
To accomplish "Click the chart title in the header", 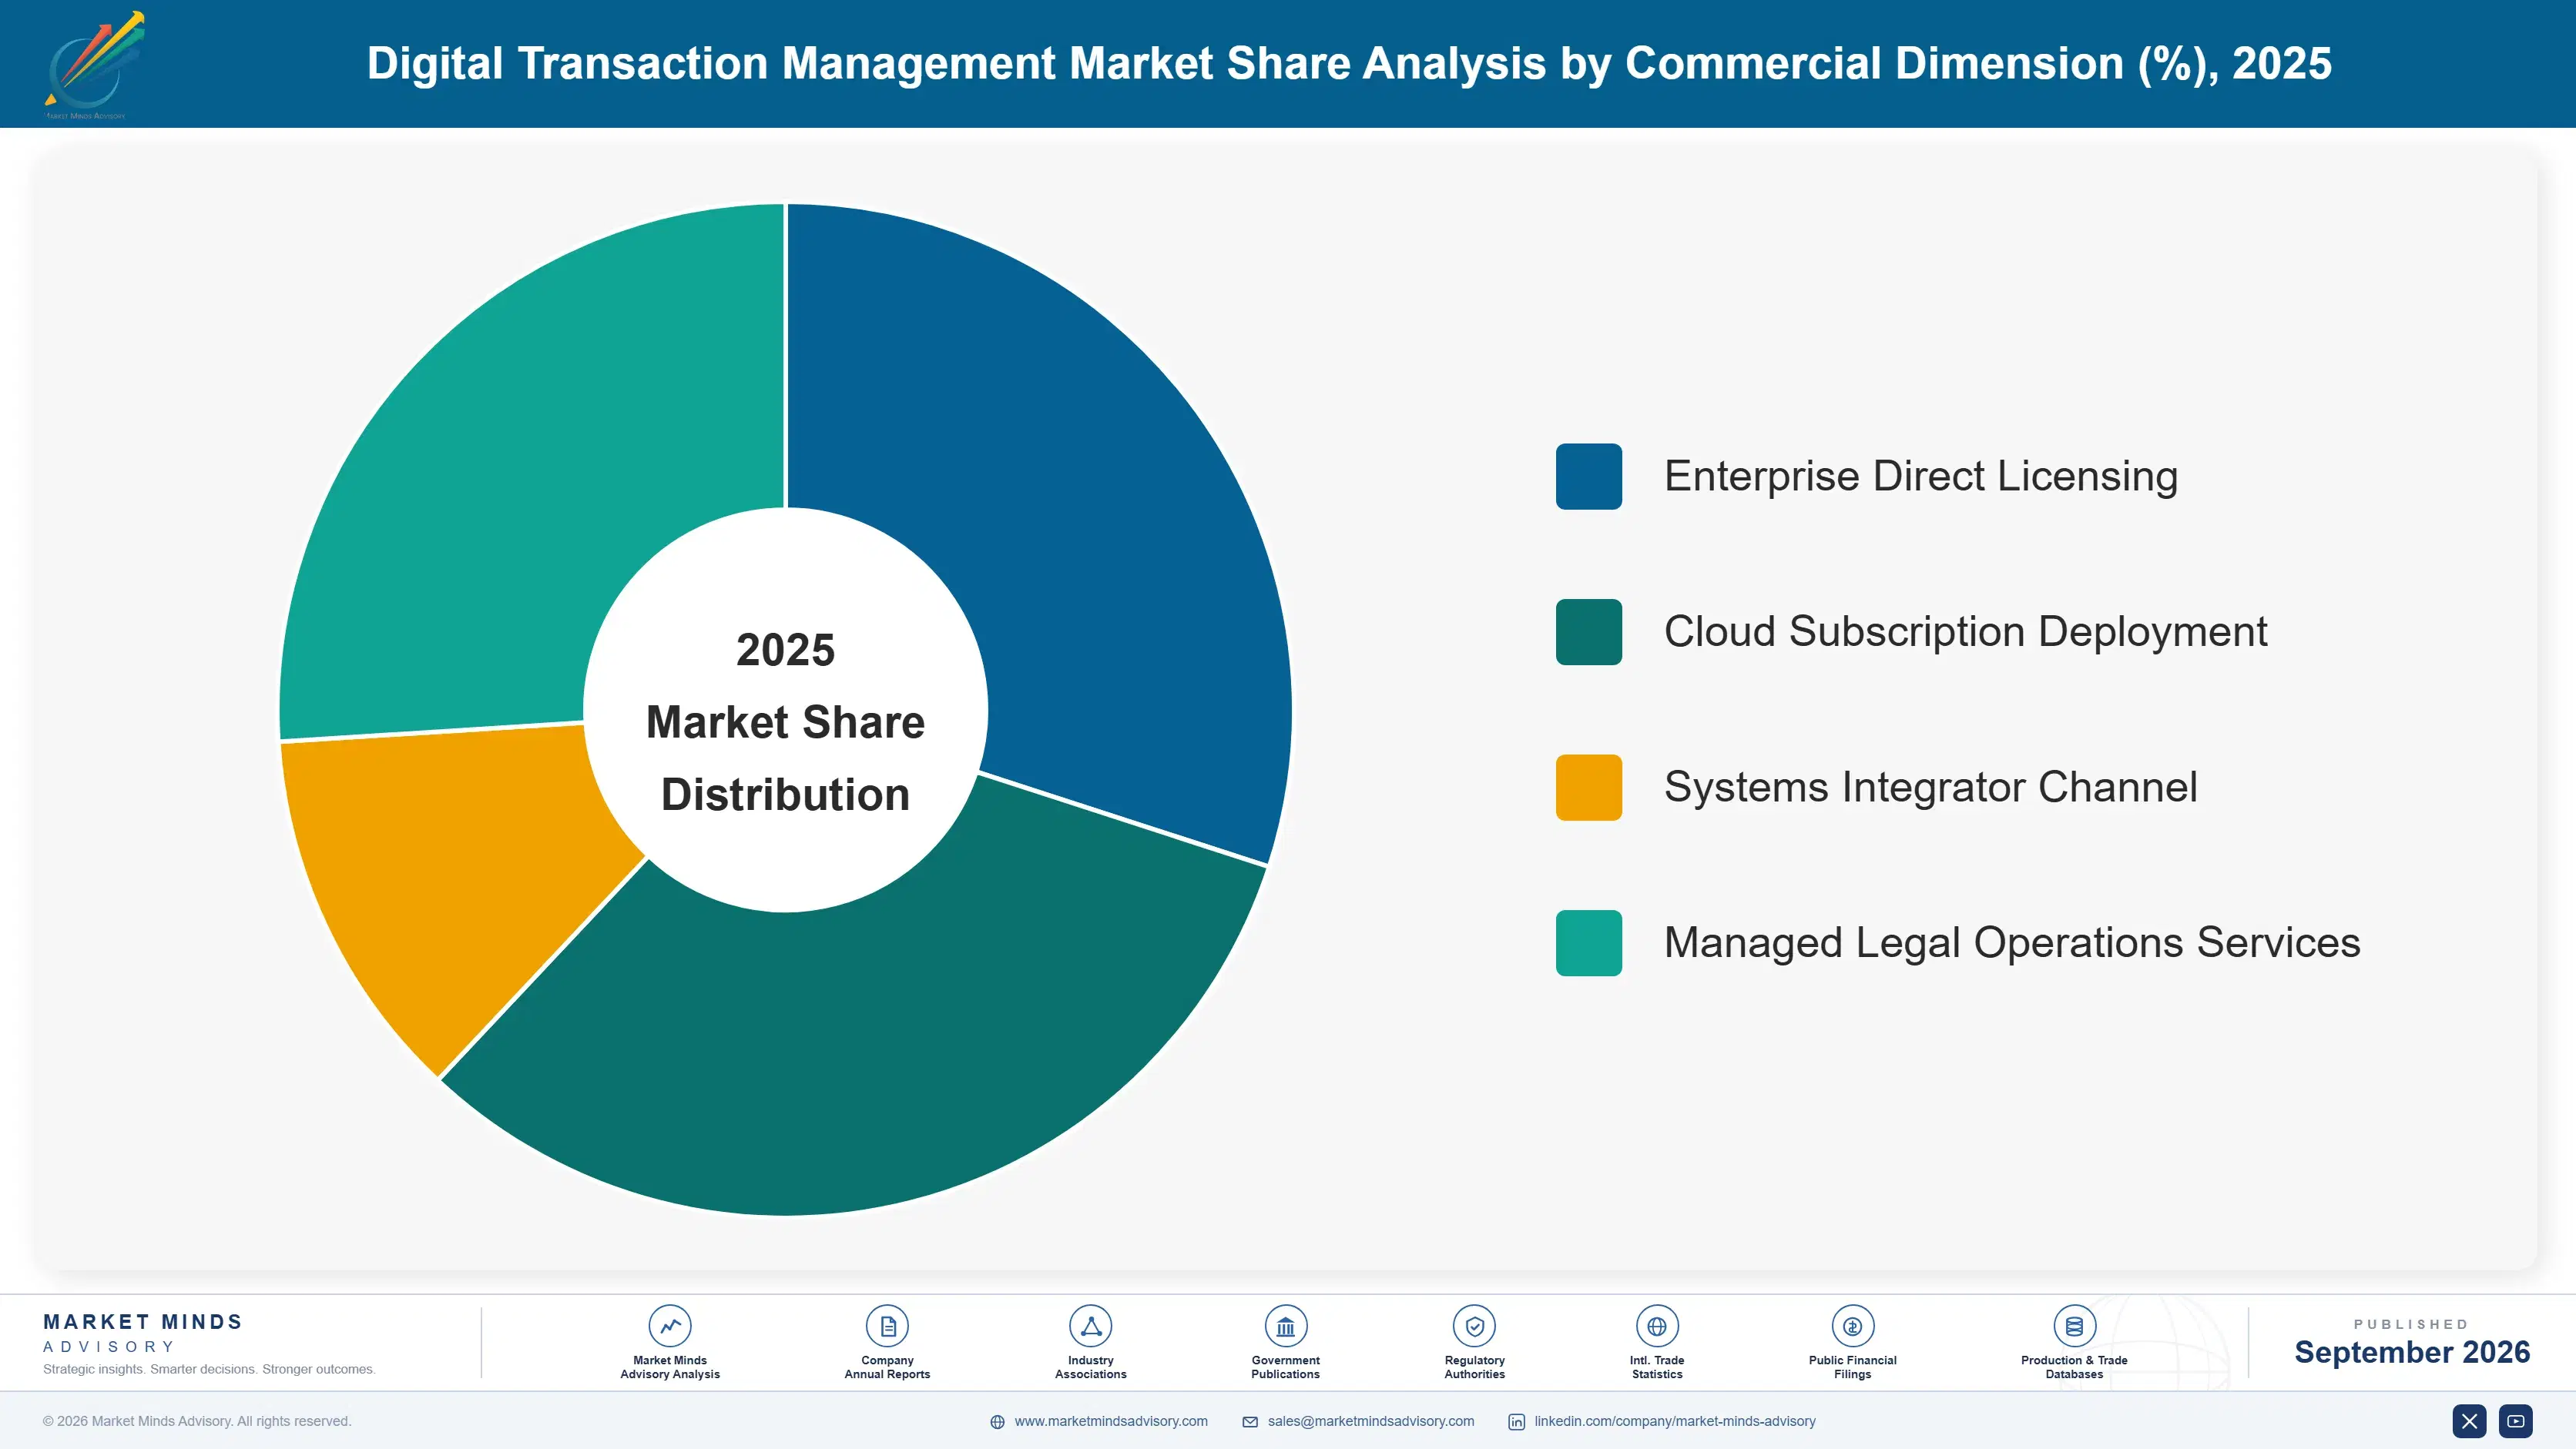I will tap(1349, 63).
